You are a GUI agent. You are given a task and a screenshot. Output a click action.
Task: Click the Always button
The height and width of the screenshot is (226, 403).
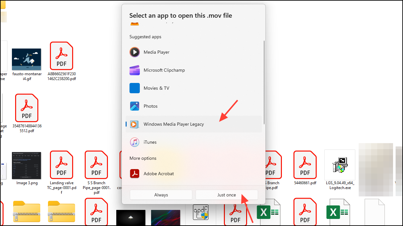(161, 195)
